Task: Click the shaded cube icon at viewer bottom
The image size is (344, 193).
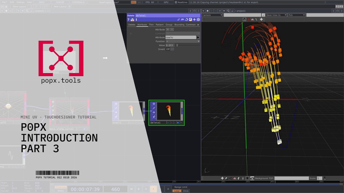Action: 238,178
